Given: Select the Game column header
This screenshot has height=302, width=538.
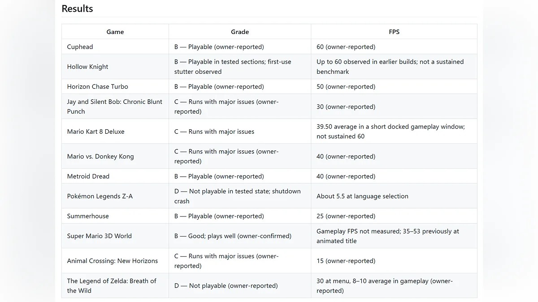Looking at the screenshot, I should coord(115,32).
